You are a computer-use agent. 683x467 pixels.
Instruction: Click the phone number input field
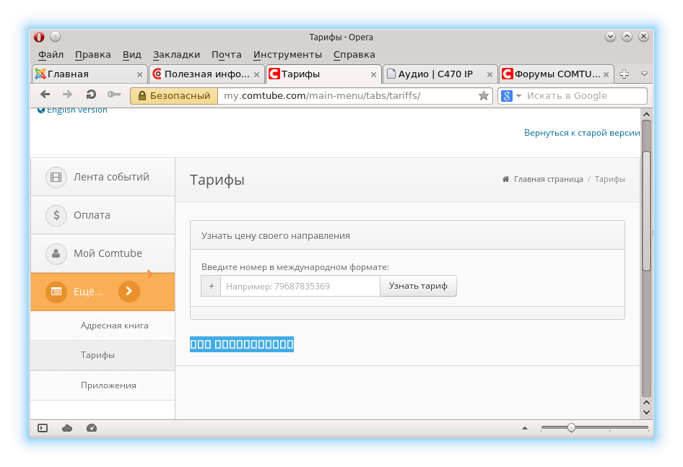coord(300,287)
